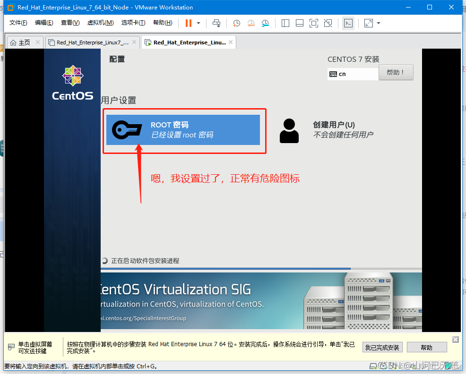Click the installation progress bar
Viewport: 466px width, 374px height.
click(261, 269)
